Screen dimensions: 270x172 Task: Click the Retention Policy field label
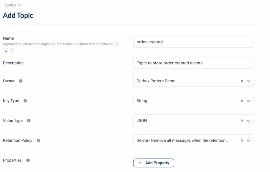[x=18, y=141]
